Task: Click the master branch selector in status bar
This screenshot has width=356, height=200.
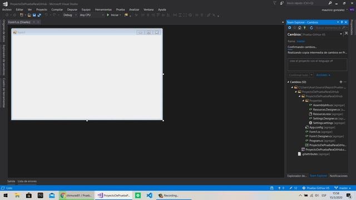Action: coord(343,188)
